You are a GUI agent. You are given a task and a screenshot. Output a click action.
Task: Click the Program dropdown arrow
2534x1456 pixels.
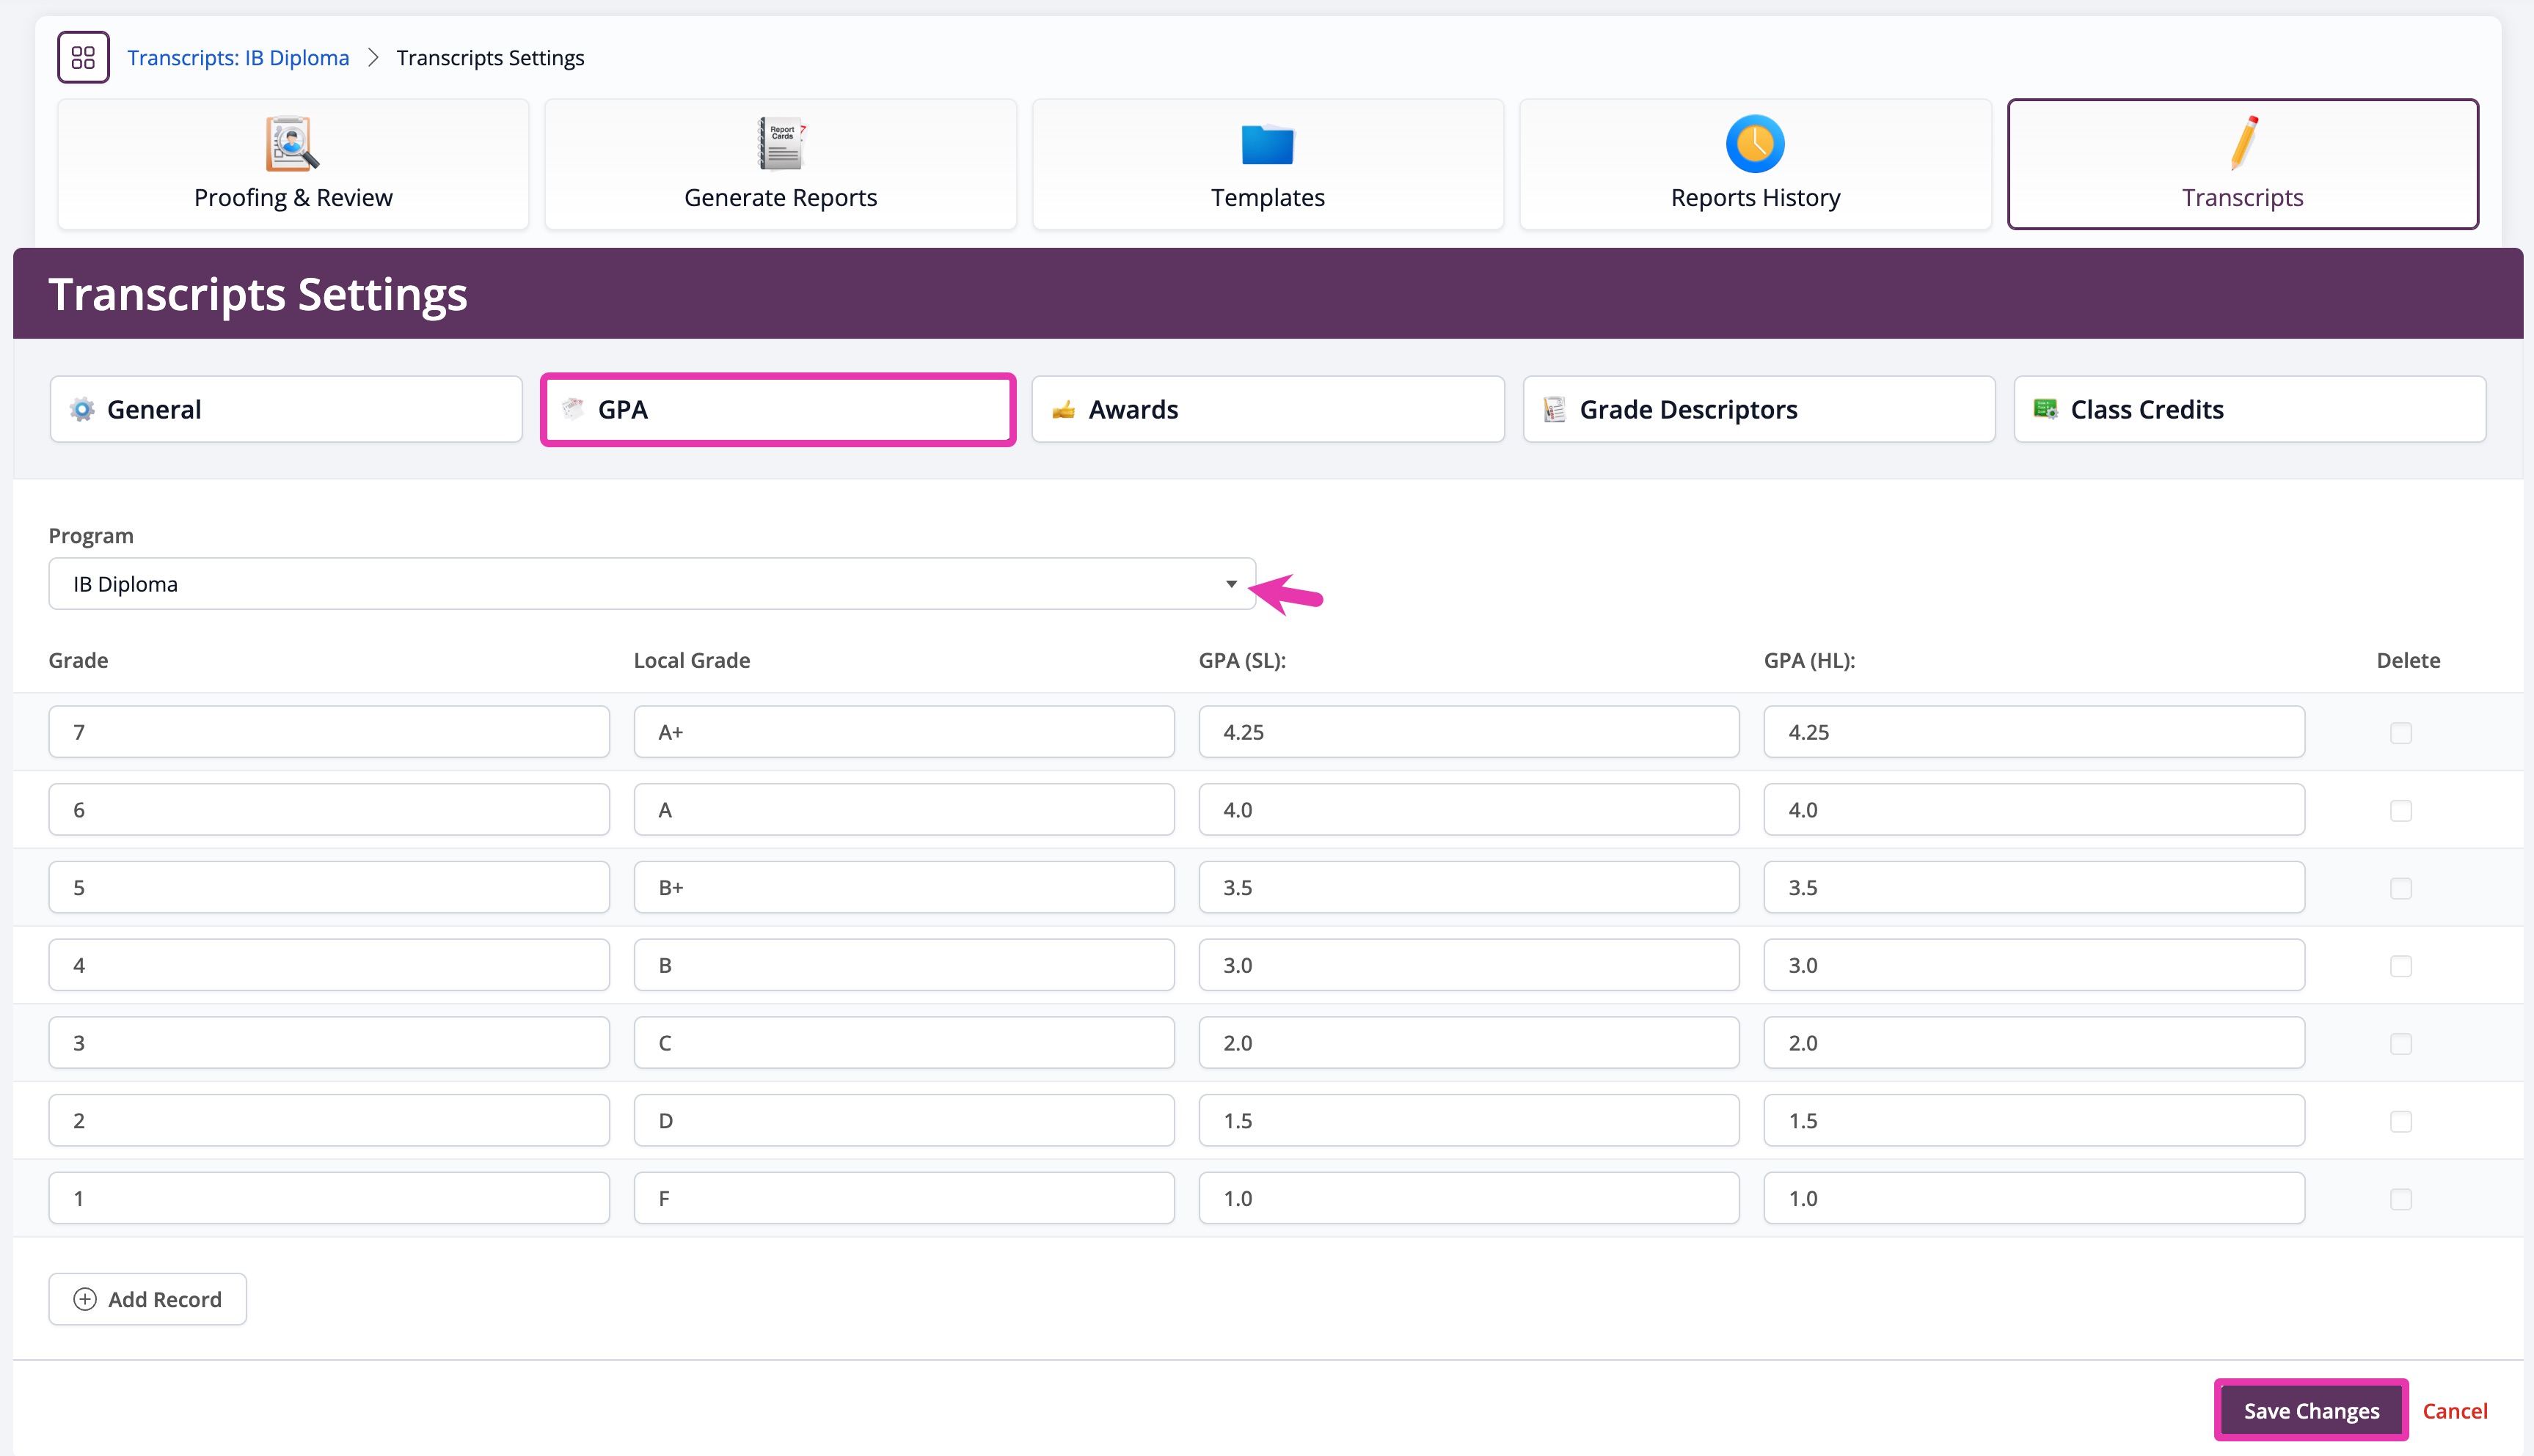pos(1232,584)
